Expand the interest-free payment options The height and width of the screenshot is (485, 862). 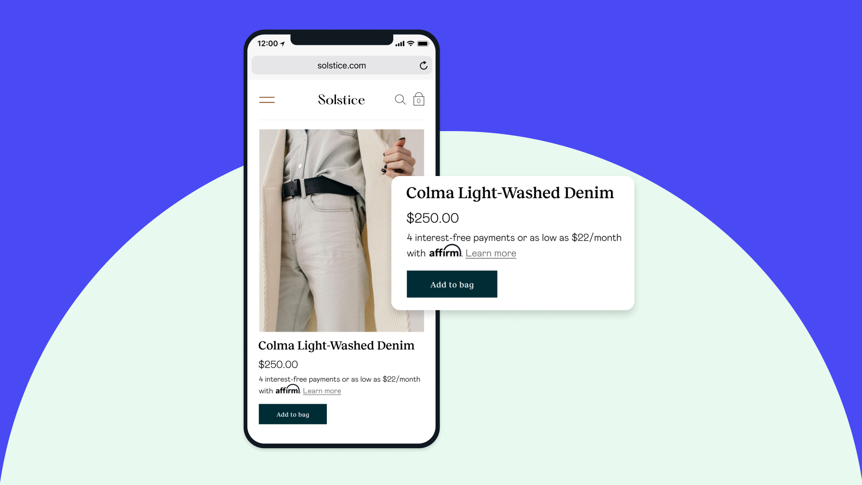click(x=491, y=253)
